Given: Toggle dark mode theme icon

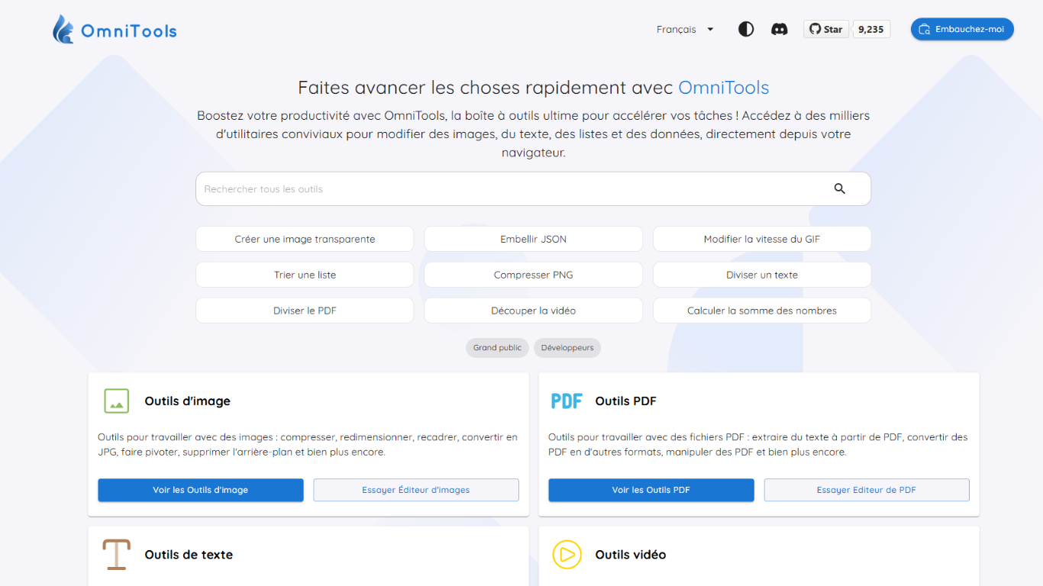Looking at the screenshot, I should [746, 29].
